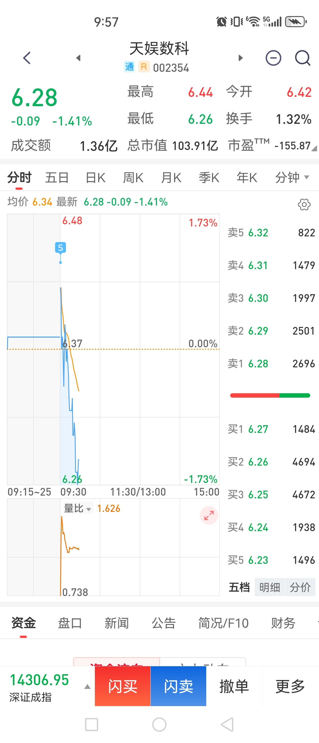Switch to the 日K chart tab
Viewport: 319px width, 743px height.
(95, 177)
